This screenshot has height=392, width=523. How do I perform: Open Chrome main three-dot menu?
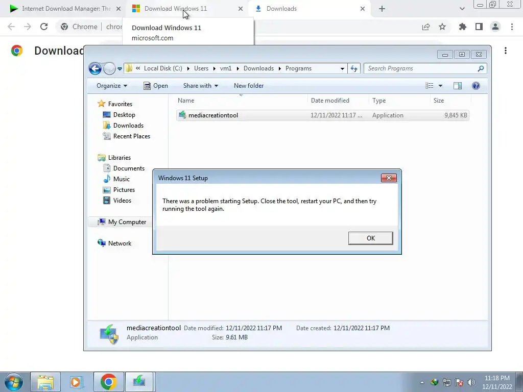click(x=512, y=27)
